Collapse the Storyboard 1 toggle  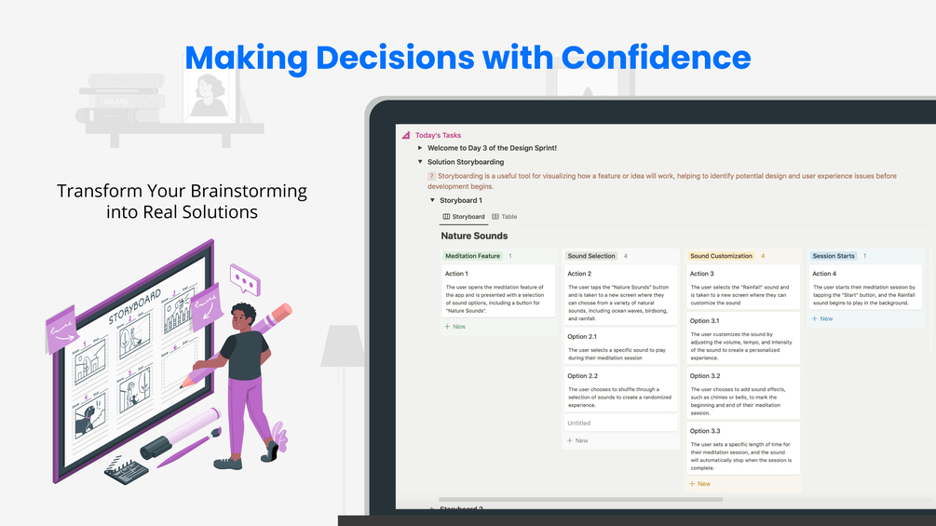click(433, 200)
